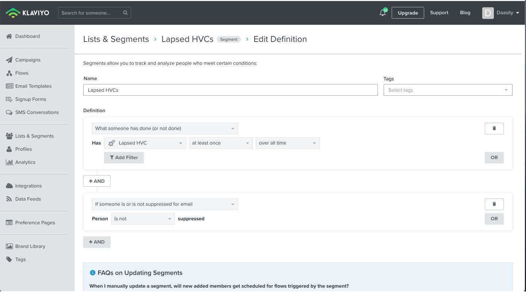The image size is (526, 292).
Task: Delete the Lapsed HVC condition with trash icon
Action: (494, 129)
